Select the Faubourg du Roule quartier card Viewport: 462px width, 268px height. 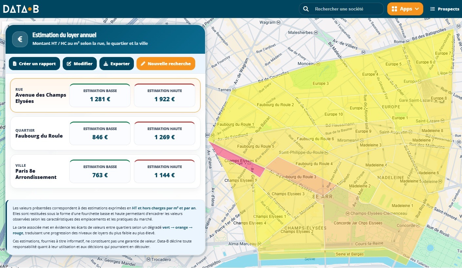105,133
